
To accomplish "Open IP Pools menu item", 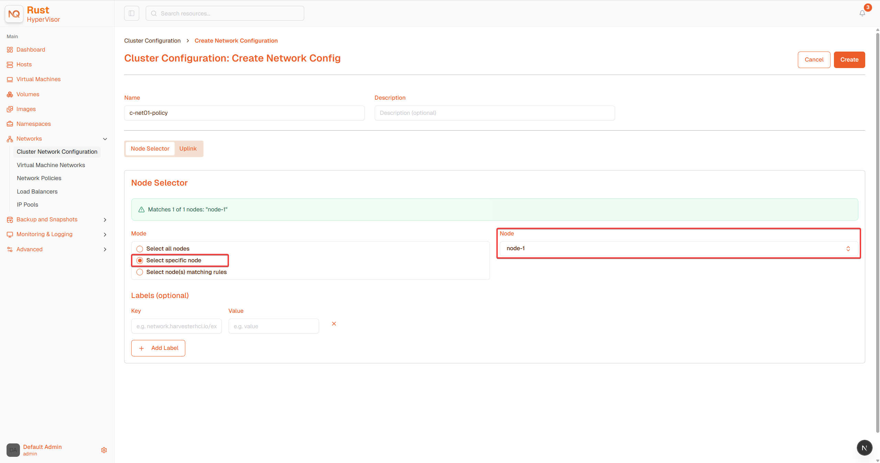I will click(27, 205).
